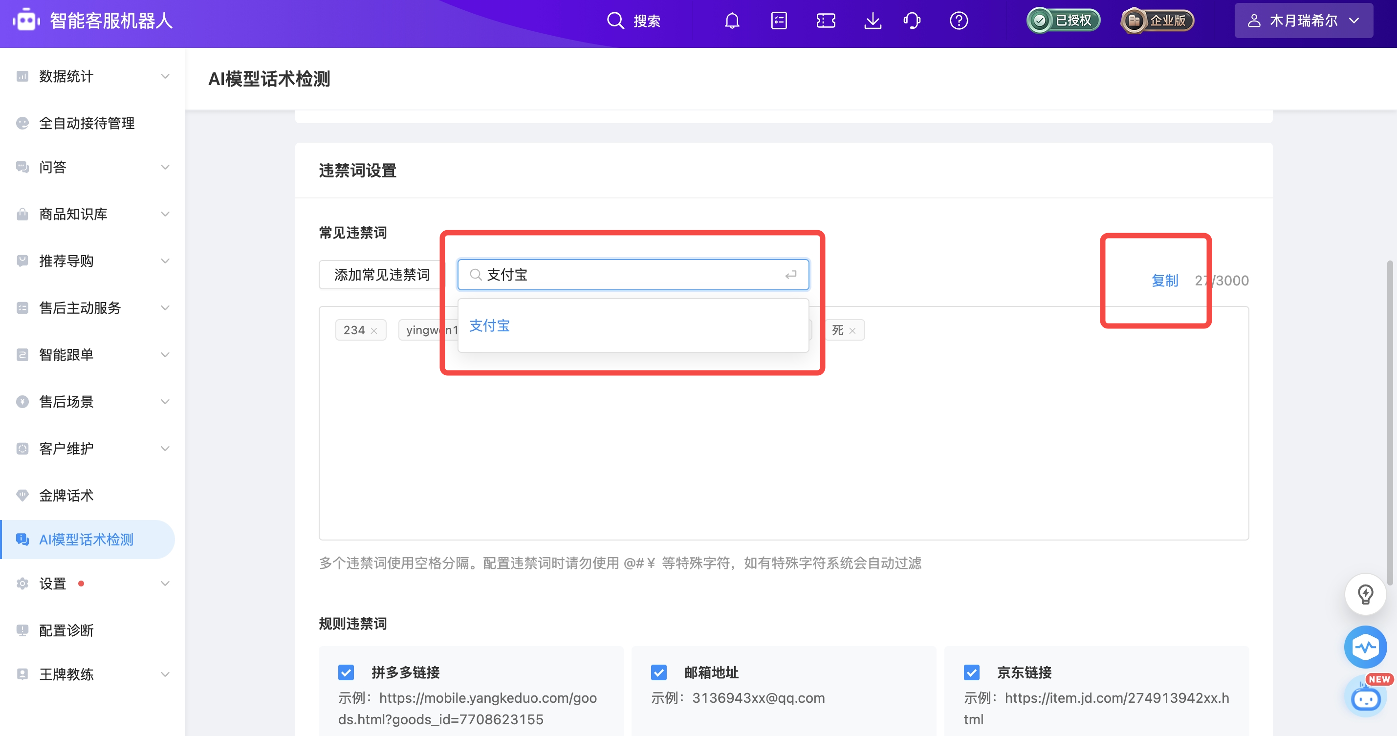Expand the 王牌教练 menu chevron

(165, 674)
